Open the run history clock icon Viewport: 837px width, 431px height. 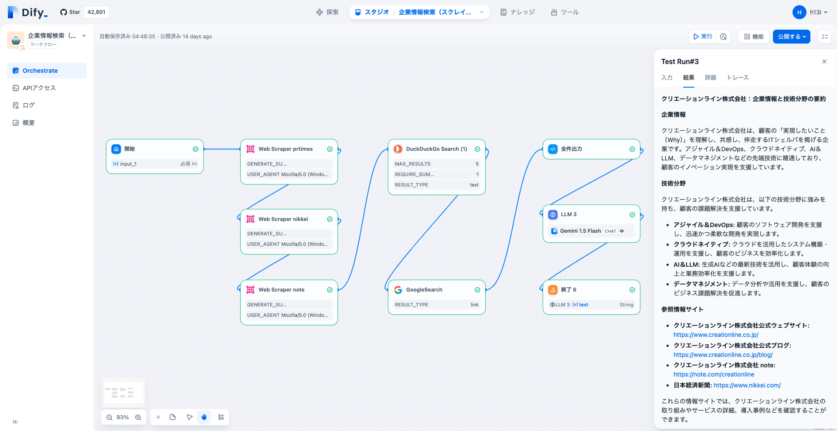tap(723, 37)
